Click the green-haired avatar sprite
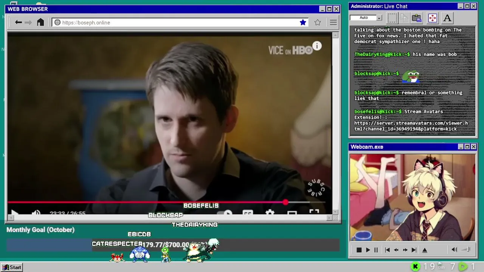The height and width of the screenshot is (272, 484). (165, 255)
